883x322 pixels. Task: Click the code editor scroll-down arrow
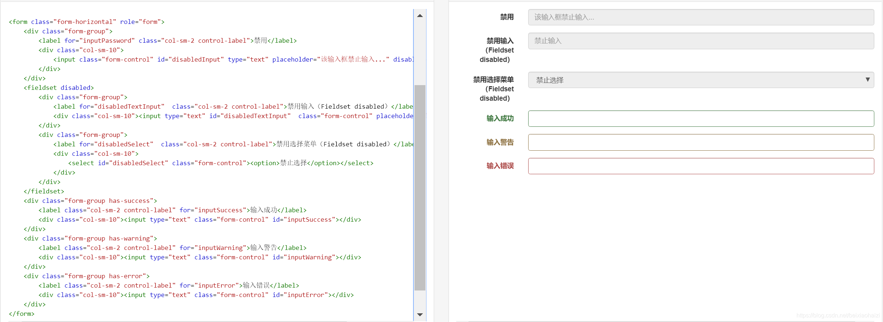(420, 315)
